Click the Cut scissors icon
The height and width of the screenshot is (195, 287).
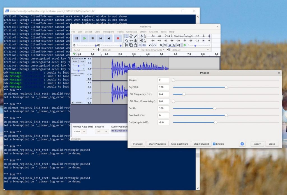pyautogui.click(x=126, y=45)
